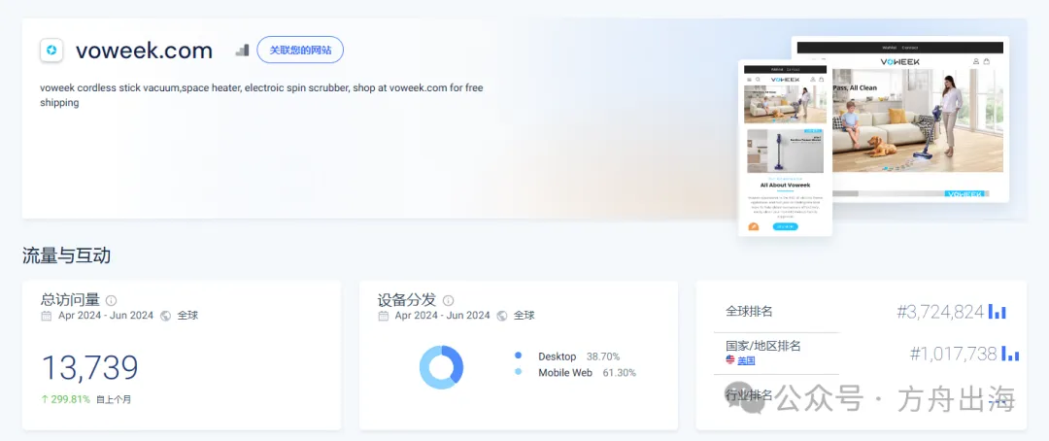Click the US flag icon
1049x441 pixels.
point(730,360)
